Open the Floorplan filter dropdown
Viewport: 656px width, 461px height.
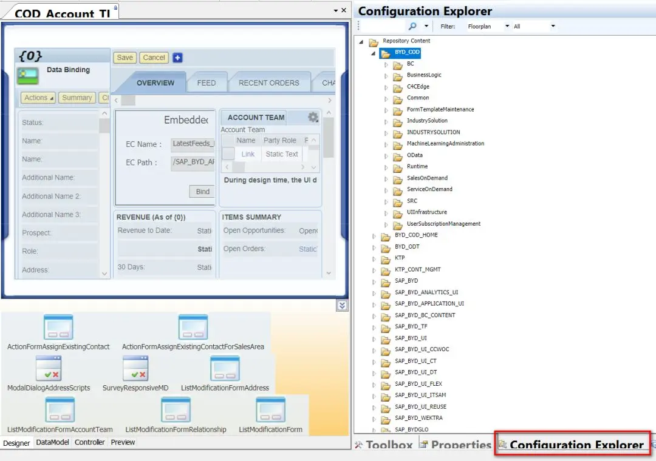coord(507,26)
